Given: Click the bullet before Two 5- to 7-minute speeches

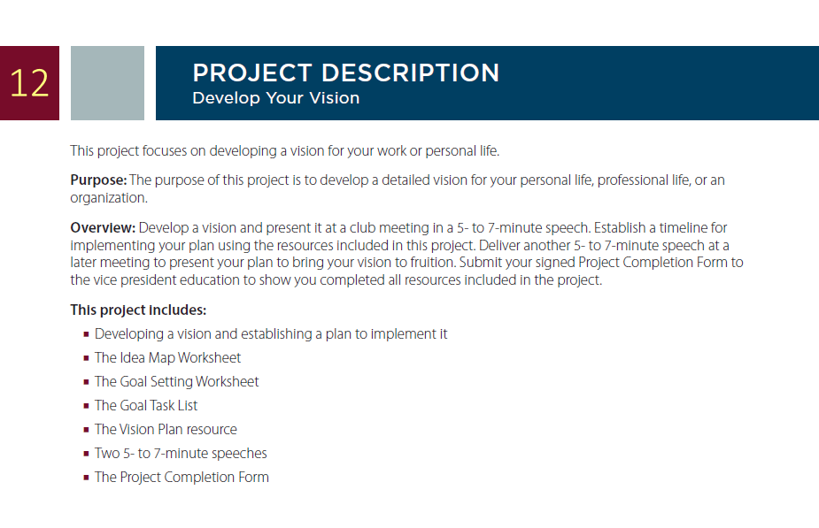Looking at the screenshot, I should (86, 454).
